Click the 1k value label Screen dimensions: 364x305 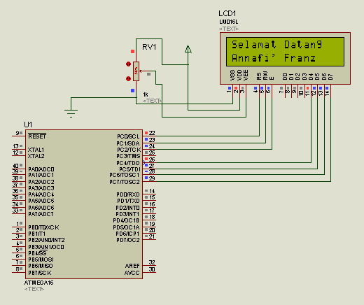tap(146, 94)
